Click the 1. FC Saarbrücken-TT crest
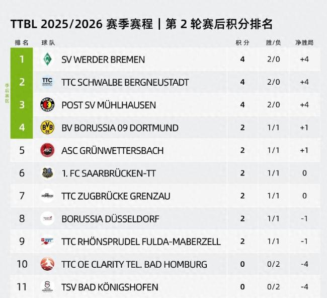The height and width of the screenshot is (298, 327). point(47,173)
